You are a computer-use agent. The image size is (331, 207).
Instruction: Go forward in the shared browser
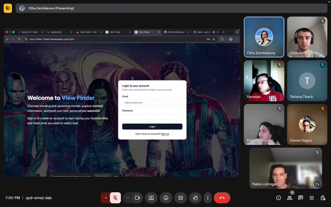click(13, 39)
